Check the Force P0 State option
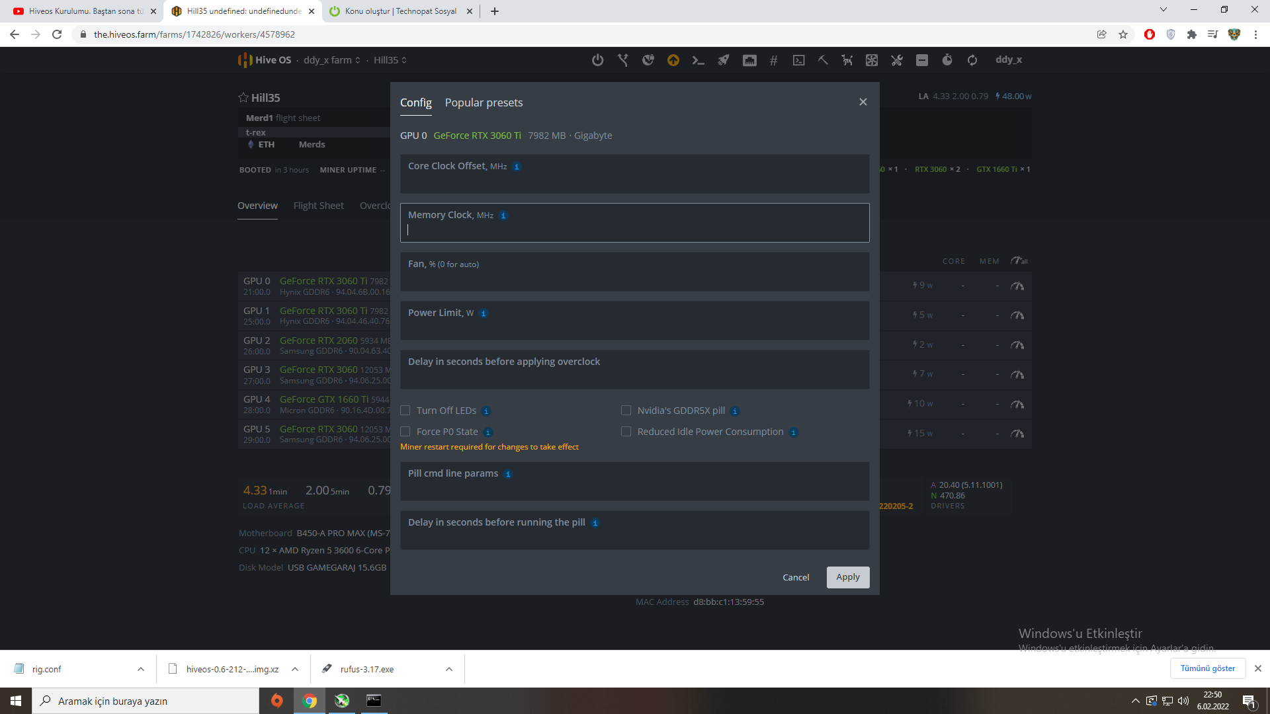The height and width of the screenshot is (714, 1270). 405,432
